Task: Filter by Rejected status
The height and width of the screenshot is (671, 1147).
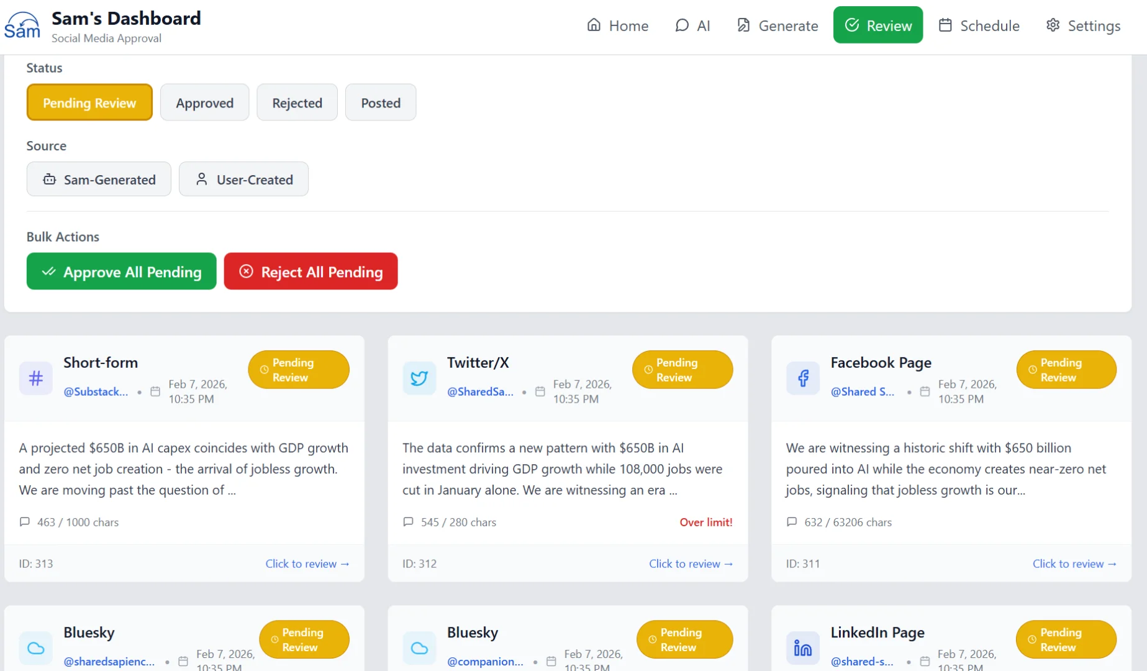Action: pyautogui.click(x=297, y=103)
